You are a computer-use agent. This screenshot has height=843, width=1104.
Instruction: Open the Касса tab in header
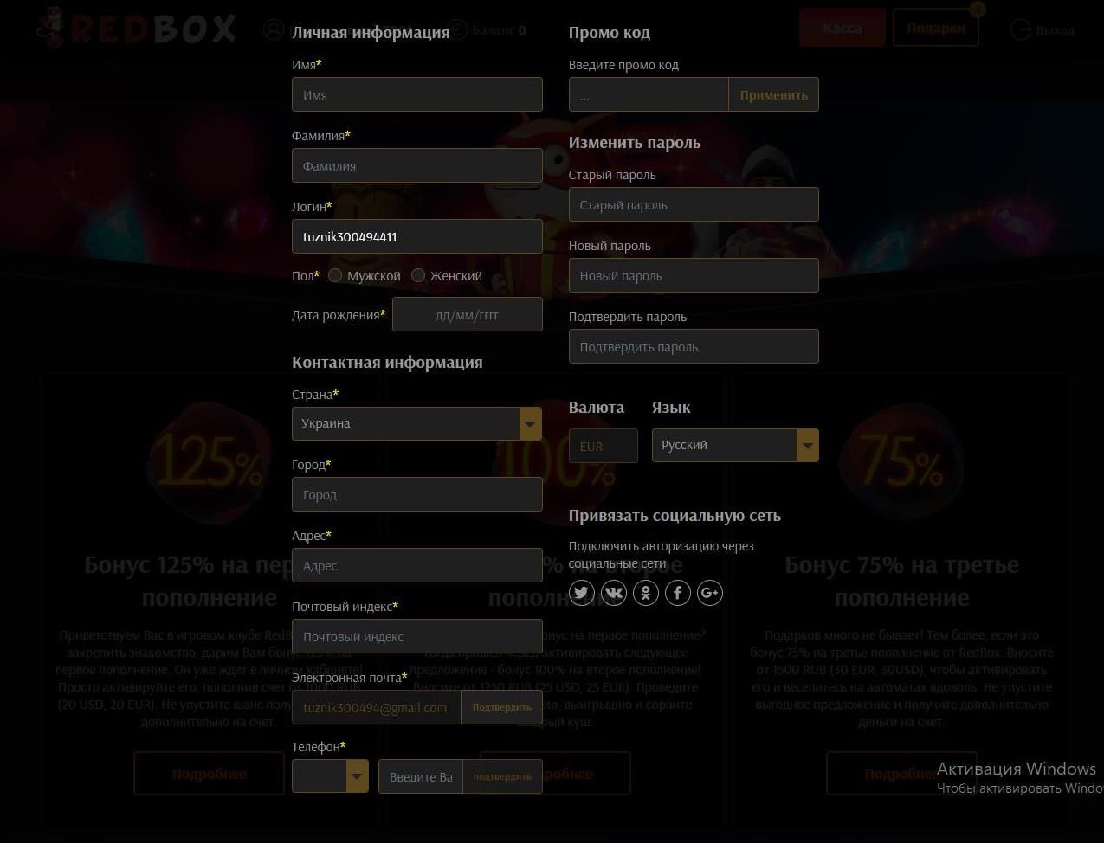[842, 28]
